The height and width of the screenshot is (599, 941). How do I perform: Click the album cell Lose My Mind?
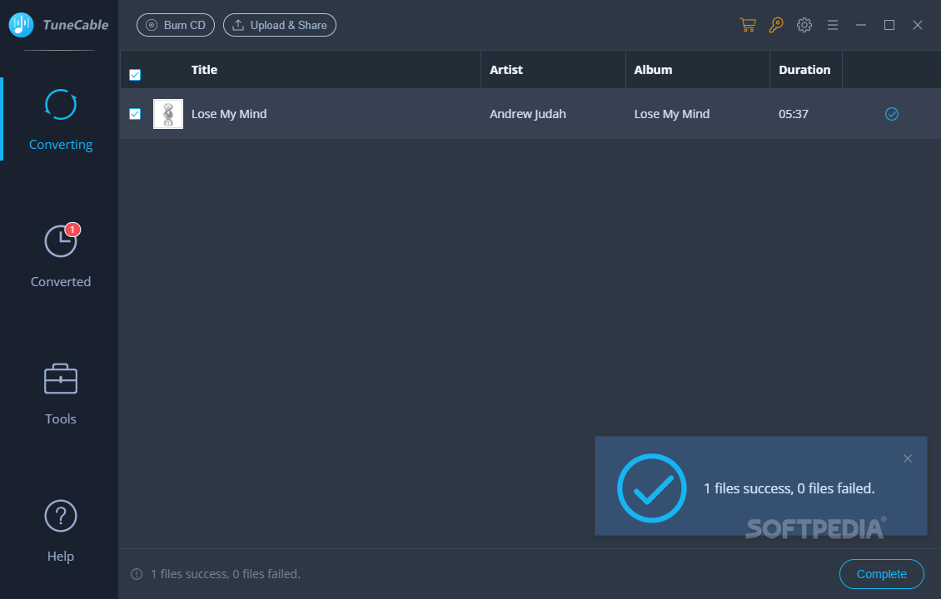coord(671,114)
